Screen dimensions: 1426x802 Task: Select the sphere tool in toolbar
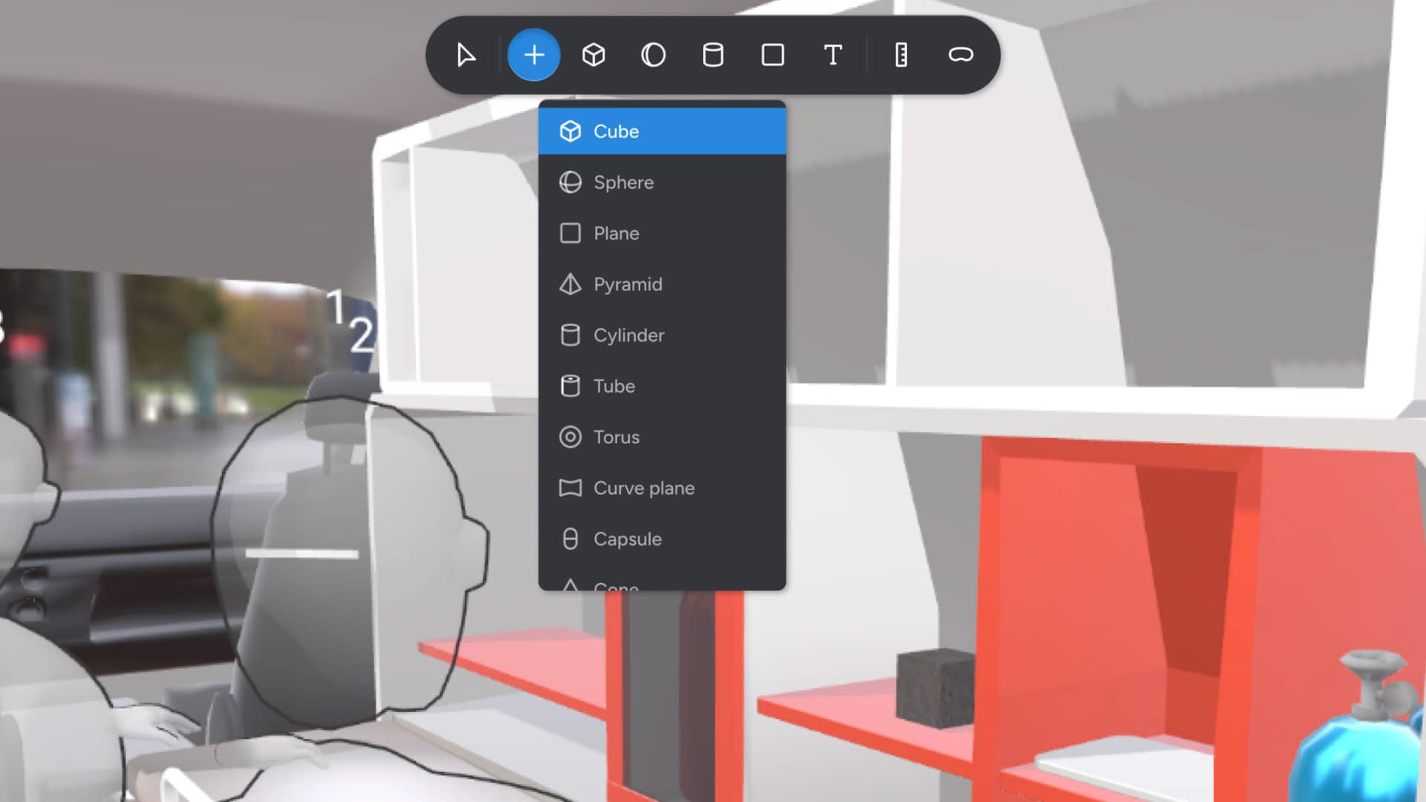pos(653,55)
